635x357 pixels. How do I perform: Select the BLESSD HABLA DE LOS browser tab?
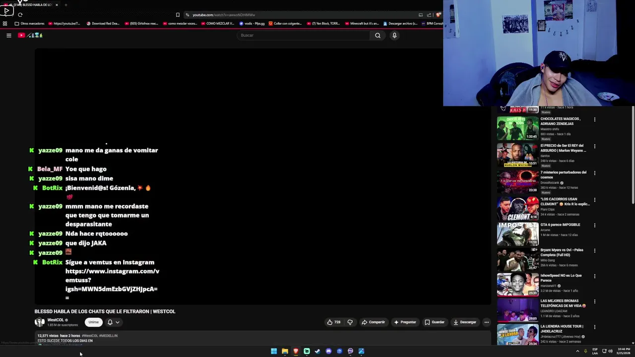31,5
